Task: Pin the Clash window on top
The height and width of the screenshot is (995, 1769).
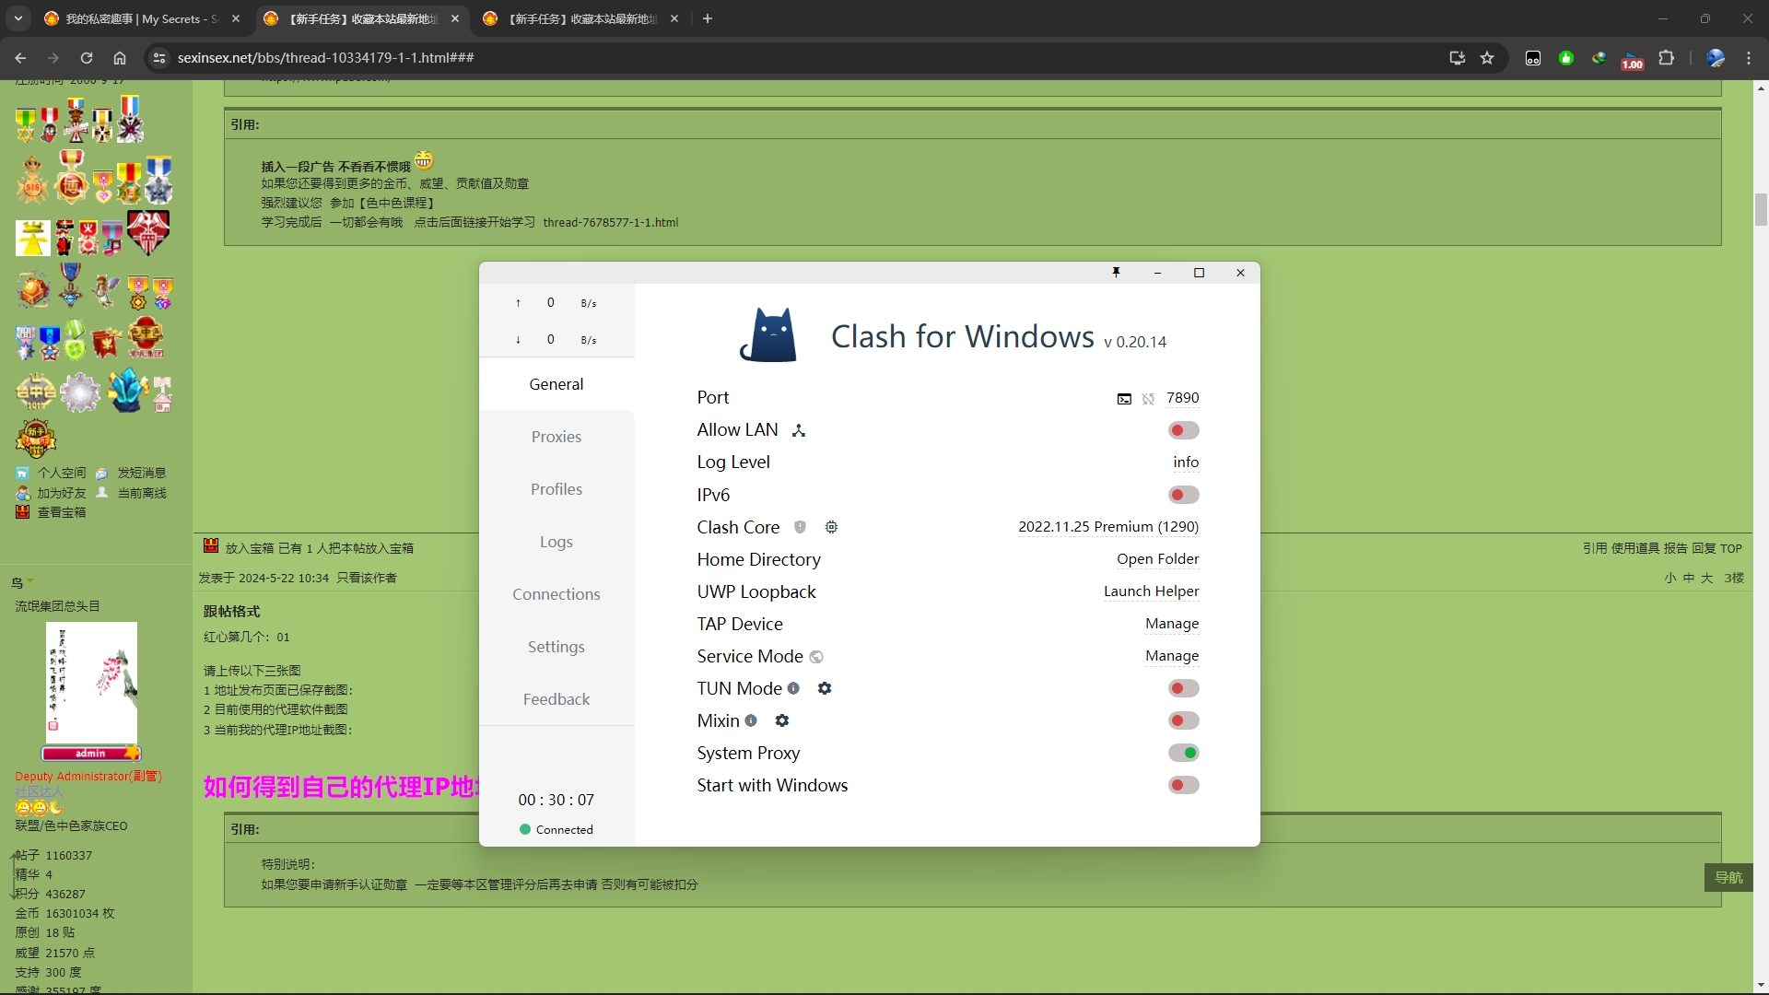Action: point(1116,273)
